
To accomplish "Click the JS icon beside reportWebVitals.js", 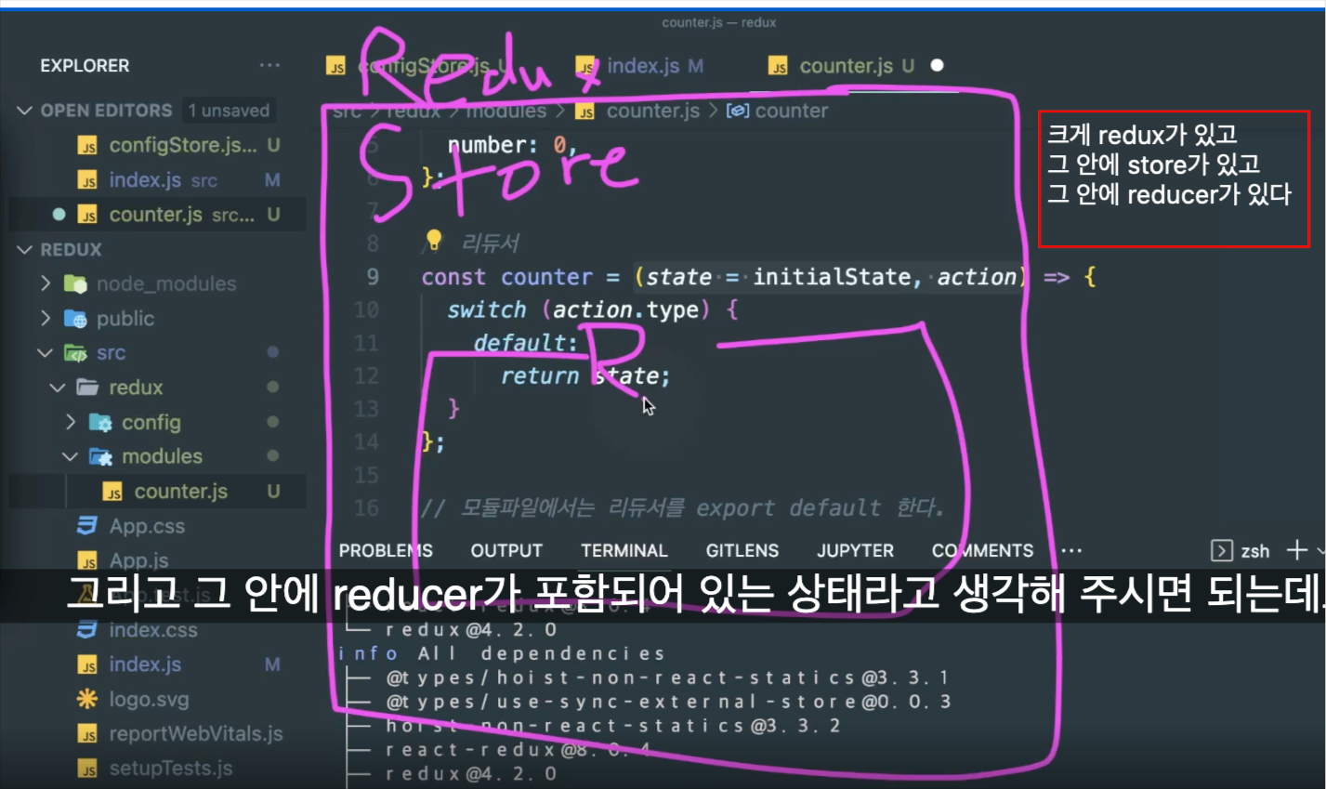I will [x=87, y=734].
